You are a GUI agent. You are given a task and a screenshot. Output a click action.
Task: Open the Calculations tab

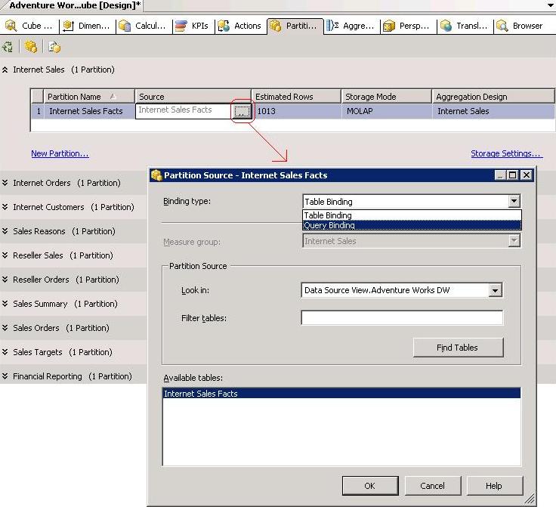[143, 26]
